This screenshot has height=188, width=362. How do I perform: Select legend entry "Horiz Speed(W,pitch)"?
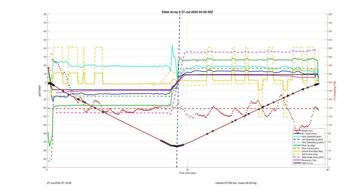point(309,136)
